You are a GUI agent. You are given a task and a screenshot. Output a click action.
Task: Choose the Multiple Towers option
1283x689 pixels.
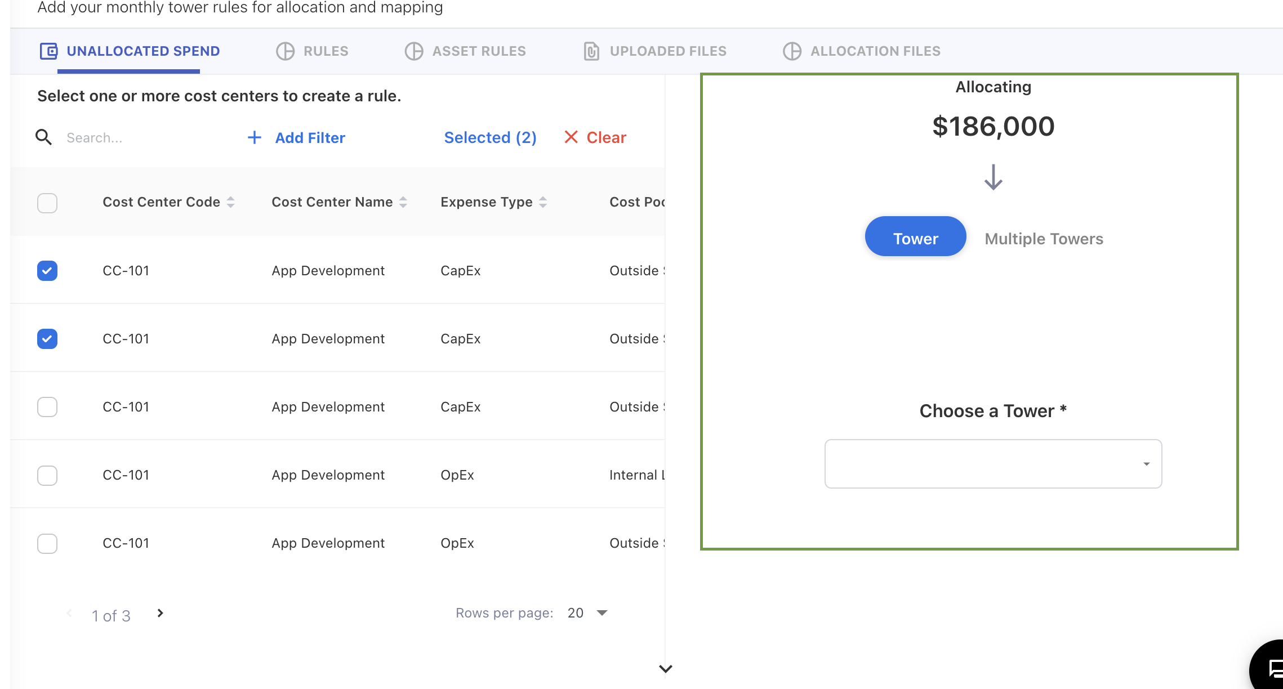click(x=1044, y=239)
